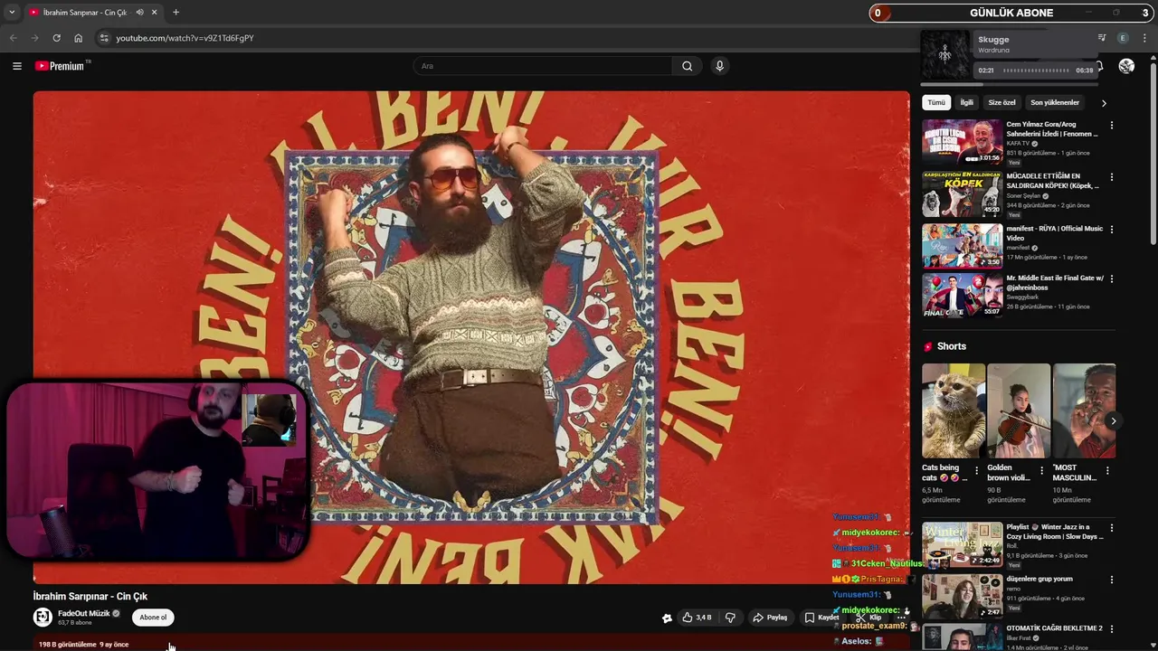Open FadeOut Müzik channel name link
This screenshot has height=651, width=1158.
click(84, 613)
